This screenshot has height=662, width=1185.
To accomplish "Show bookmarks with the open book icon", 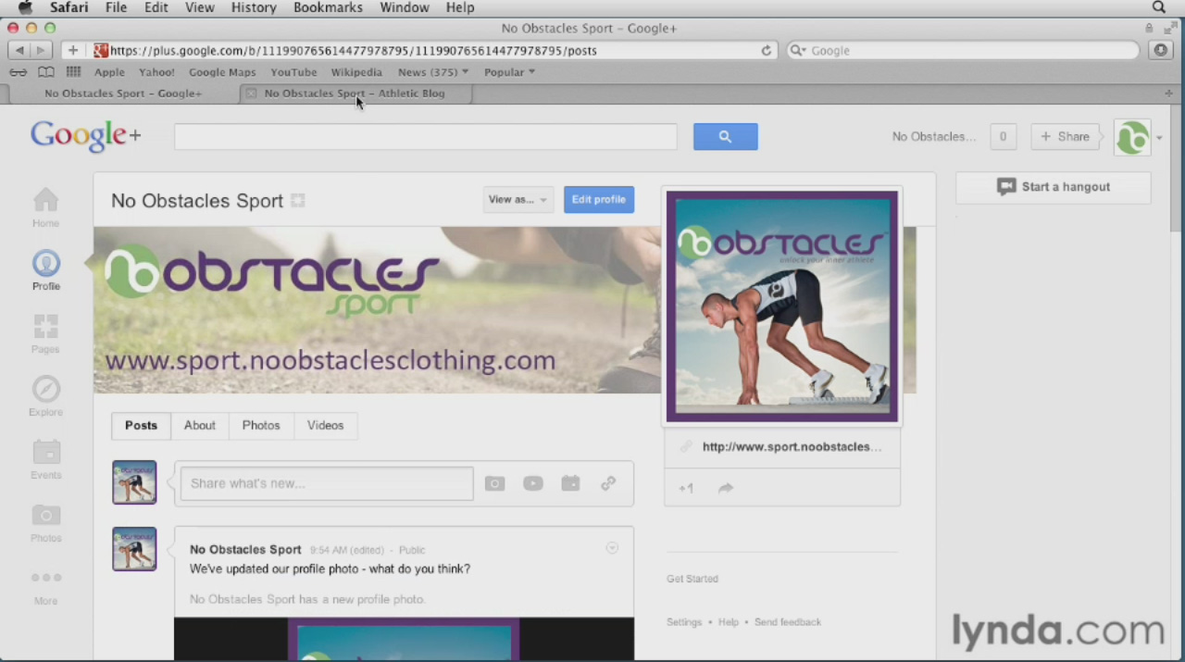I will point(45,71).
